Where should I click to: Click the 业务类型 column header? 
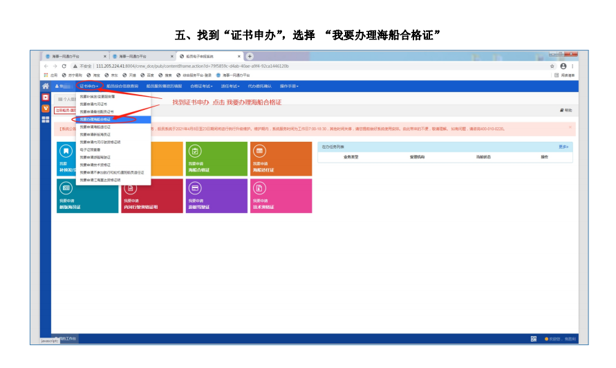[x=351, y=157]
